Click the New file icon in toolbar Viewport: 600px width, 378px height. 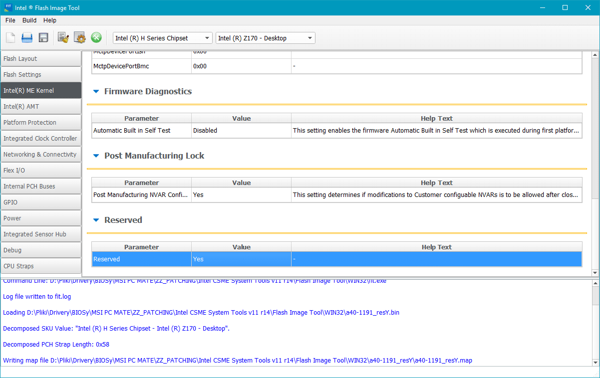pyautogui.click(x=11, y=38)
